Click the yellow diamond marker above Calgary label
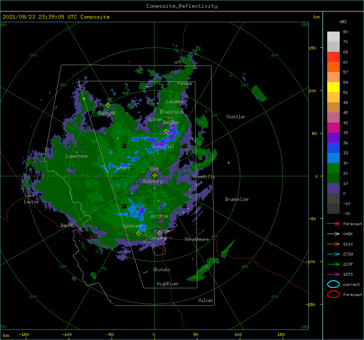The height and width of the screenshot is (340, 364). [160, 233]
